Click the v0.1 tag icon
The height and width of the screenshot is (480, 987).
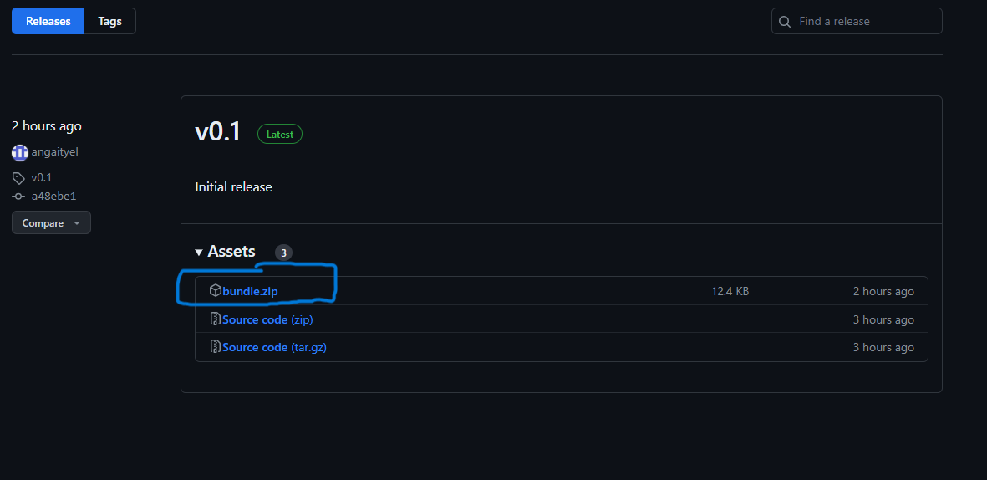[18, 177]
